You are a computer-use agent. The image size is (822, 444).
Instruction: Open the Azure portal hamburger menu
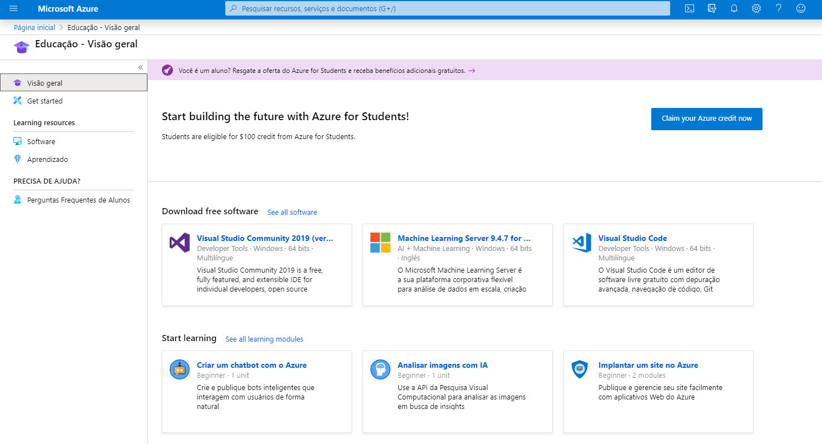(x=13, y=8)
